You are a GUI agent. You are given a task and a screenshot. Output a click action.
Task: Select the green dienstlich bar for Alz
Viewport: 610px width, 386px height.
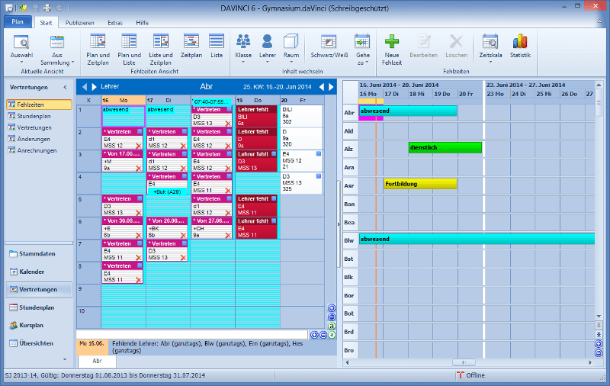point(445,147)
